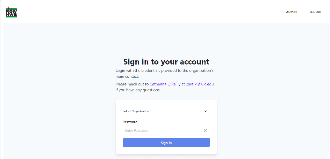Toggle password visibility eye icon
330x159 pixels.
pyautogui.click(x=206, y=130)
